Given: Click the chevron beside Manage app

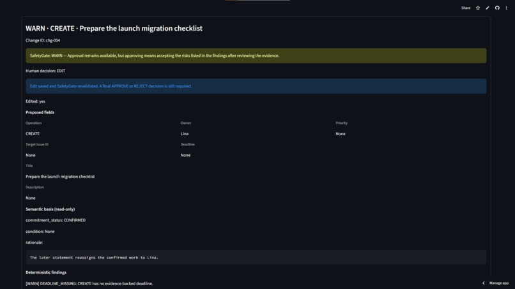Looking at the screenshot, I should (x=484, y=283).
